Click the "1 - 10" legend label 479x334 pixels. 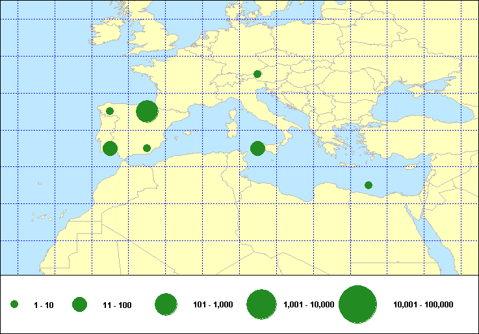click(x=44, y=305)
